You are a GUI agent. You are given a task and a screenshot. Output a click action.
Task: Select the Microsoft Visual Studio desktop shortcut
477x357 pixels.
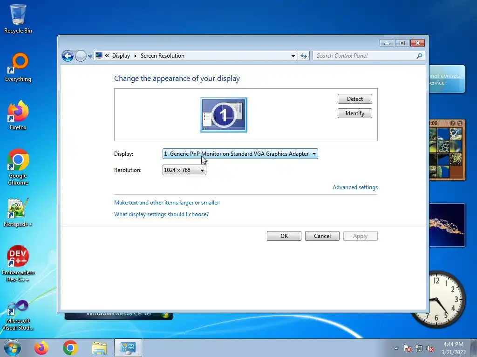tap(18, 315)
